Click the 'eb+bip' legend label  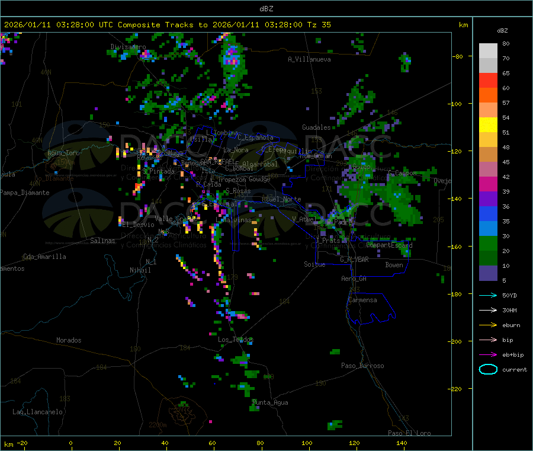513,354
